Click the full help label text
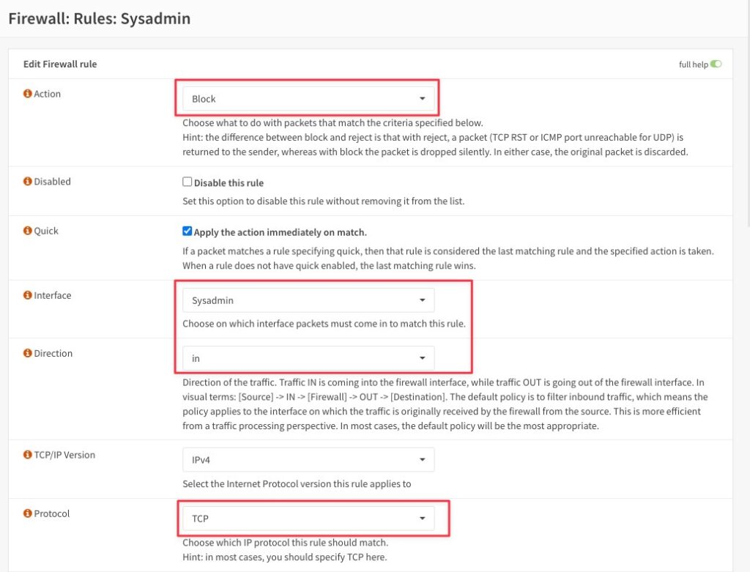750x572 pixels. (693, 64)
